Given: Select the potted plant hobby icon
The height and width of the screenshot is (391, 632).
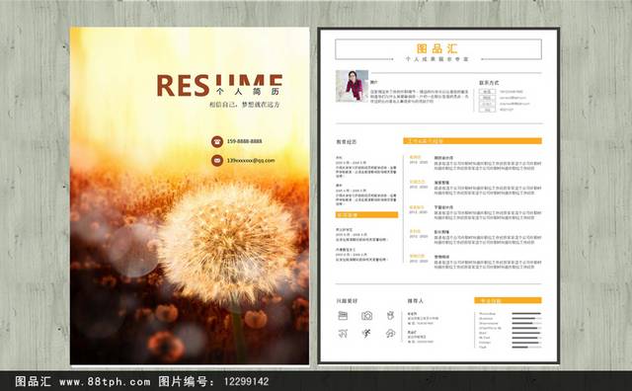Looking at the screenshot, I should (x=390, y=316).
